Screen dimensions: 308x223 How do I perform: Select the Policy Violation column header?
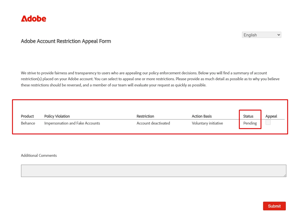pyautogui.click(x=57, y=116)
